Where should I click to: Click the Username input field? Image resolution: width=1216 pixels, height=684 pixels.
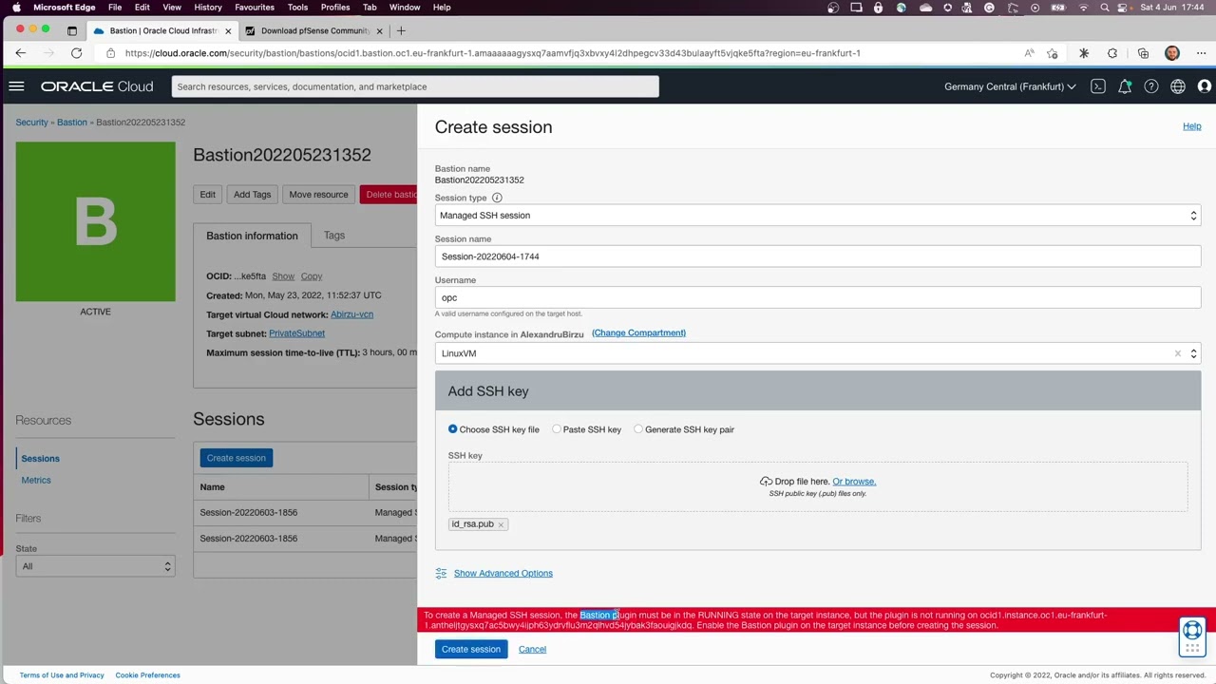tap(818, 298)
